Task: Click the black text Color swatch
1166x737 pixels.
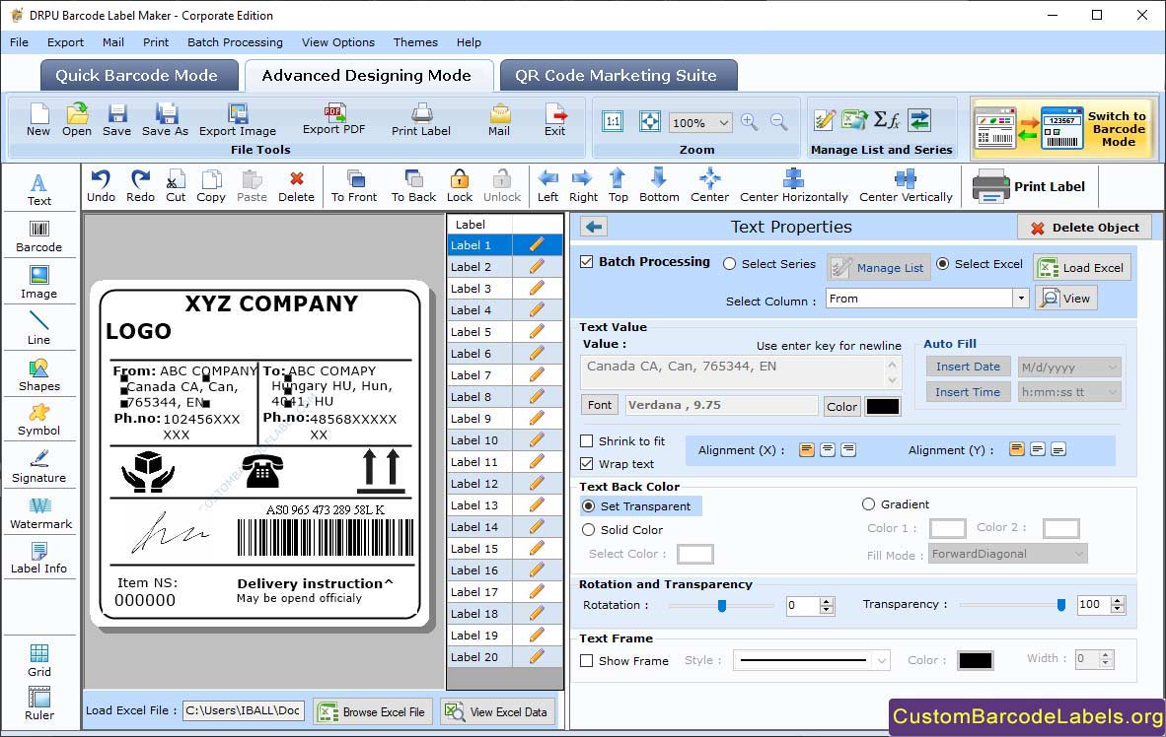Action: coord(883,406)
